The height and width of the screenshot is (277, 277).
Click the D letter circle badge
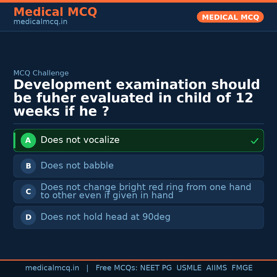click(x=28, y=217)
